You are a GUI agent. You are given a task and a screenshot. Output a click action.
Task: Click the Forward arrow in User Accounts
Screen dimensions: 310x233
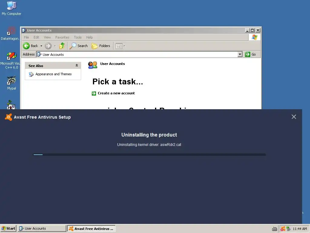click(48, 46)
